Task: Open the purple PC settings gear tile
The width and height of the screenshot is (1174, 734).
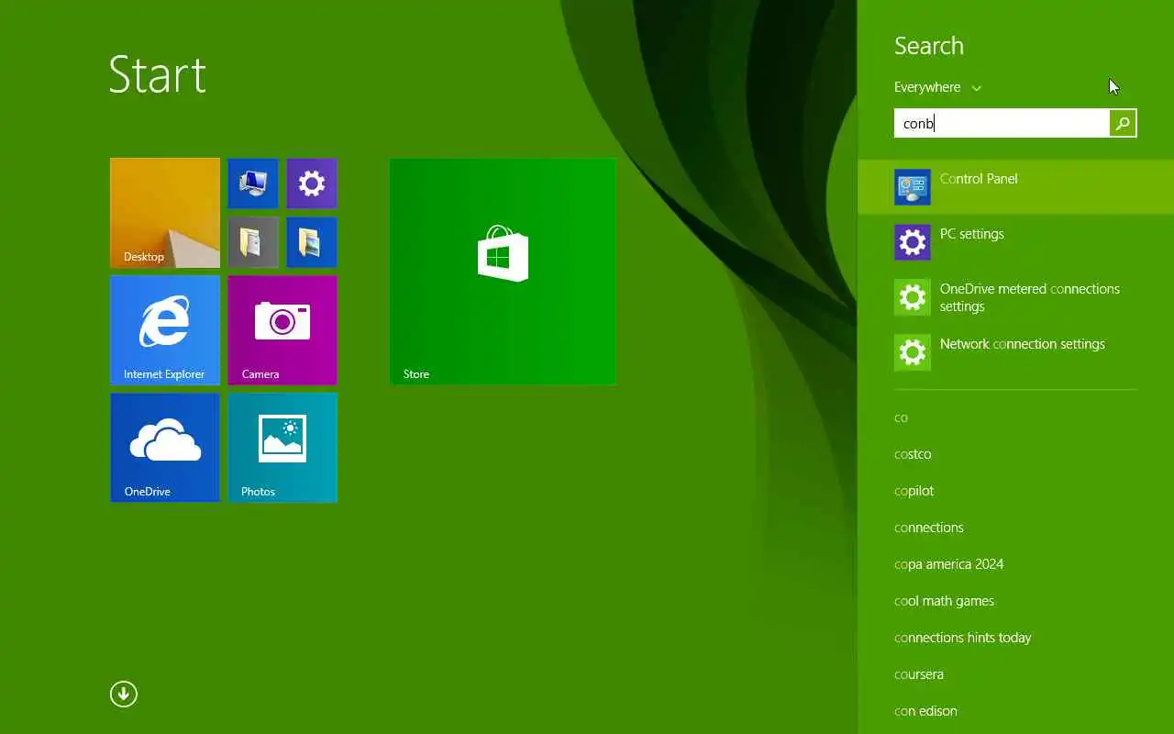Action: point(312,183)
